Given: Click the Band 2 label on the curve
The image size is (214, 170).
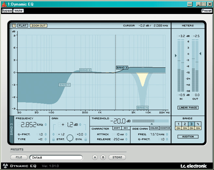Looking at the screenshot, I should (85, 70).
